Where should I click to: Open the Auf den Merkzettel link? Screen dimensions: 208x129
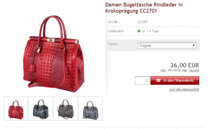(x=184, y=90)
